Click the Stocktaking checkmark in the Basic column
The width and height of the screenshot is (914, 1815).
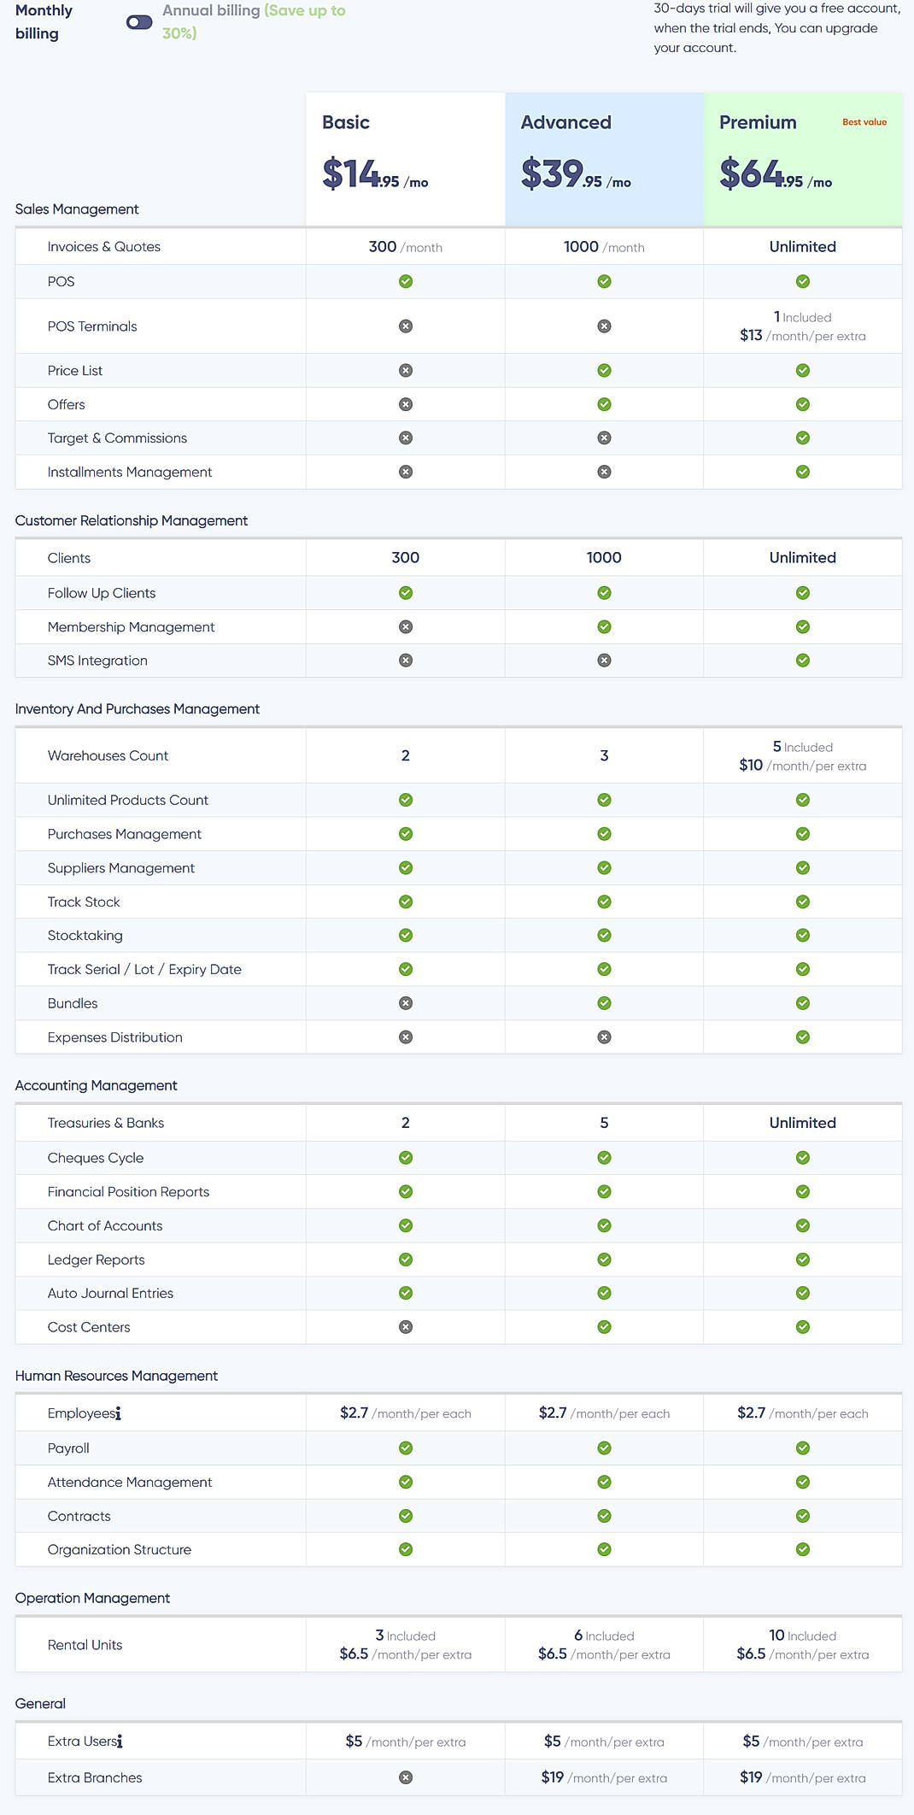(404, 935)
